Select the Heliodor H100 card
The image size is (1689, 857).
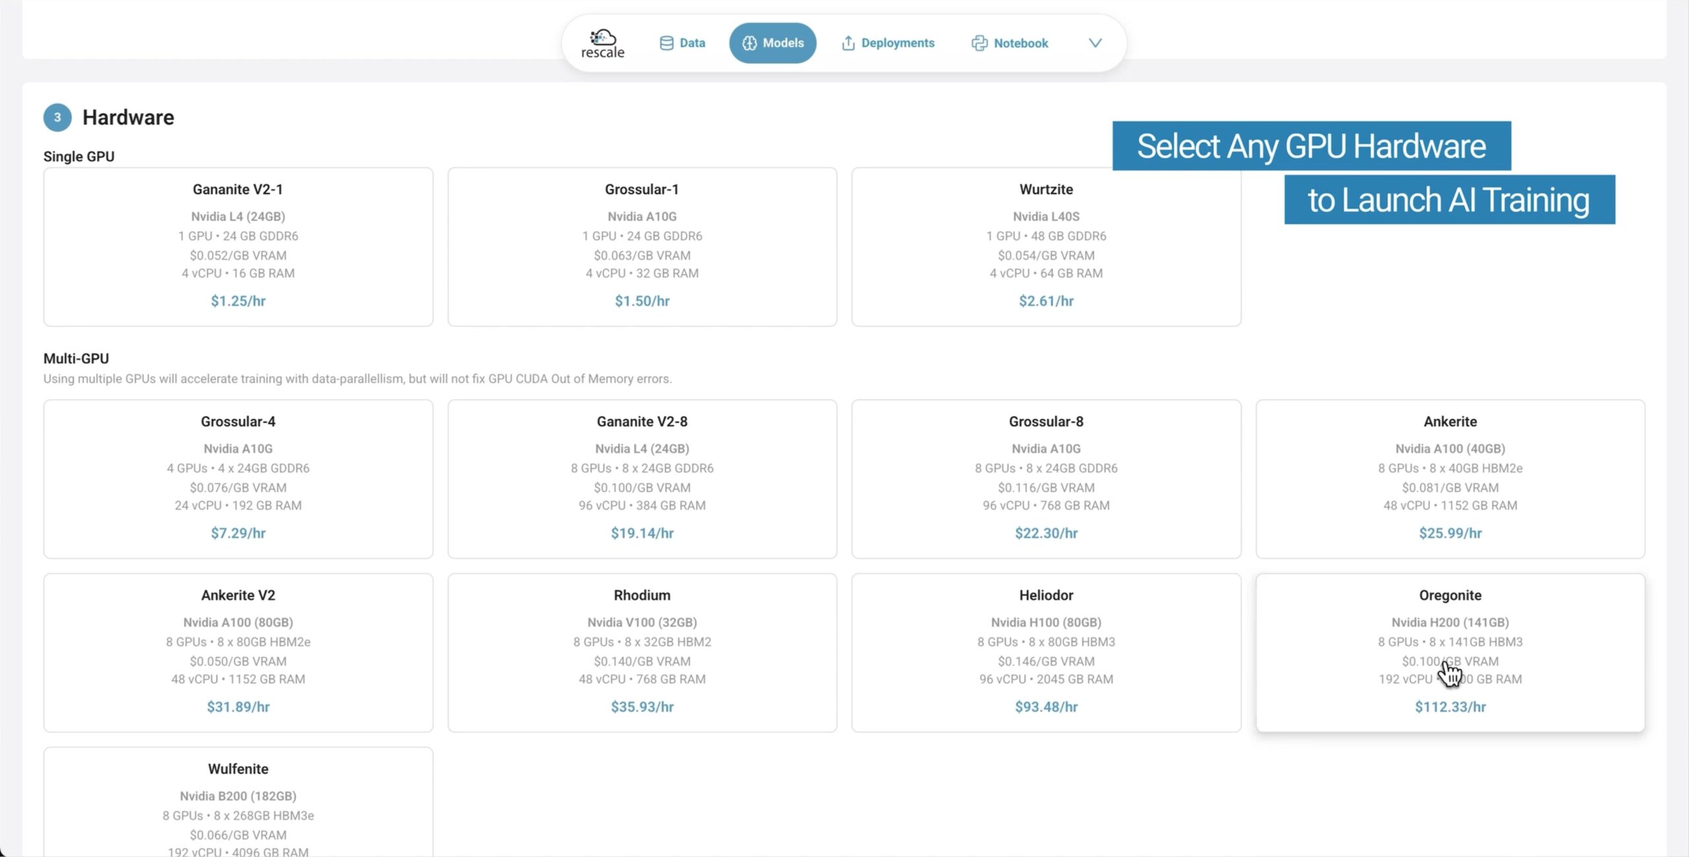pos(1046,652)
